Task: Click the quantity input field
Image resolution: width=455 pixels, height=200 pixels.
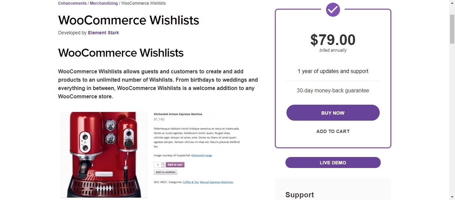Action: click(158, 165)
